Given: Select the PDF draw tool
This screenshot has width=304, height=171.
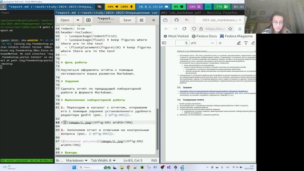Looking at the screenshot, I should pos(253,43).
